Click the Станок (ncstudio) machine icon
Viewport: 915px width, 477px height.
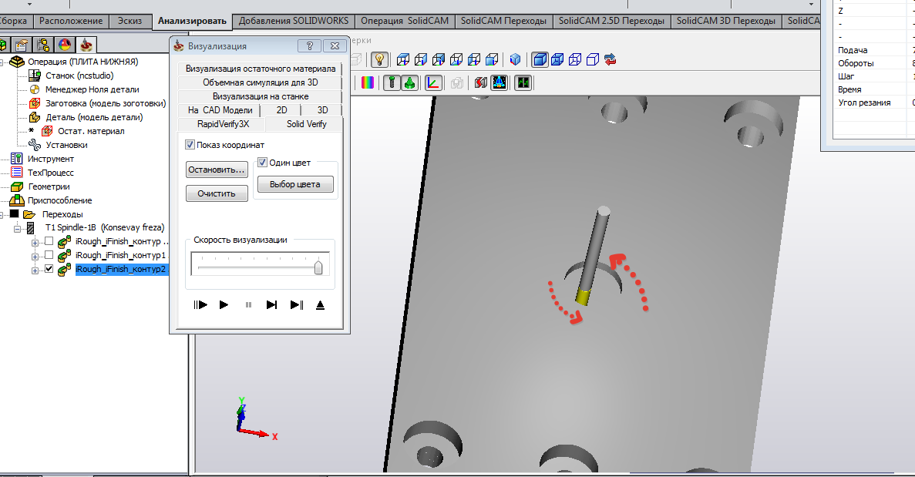(35, 76)
